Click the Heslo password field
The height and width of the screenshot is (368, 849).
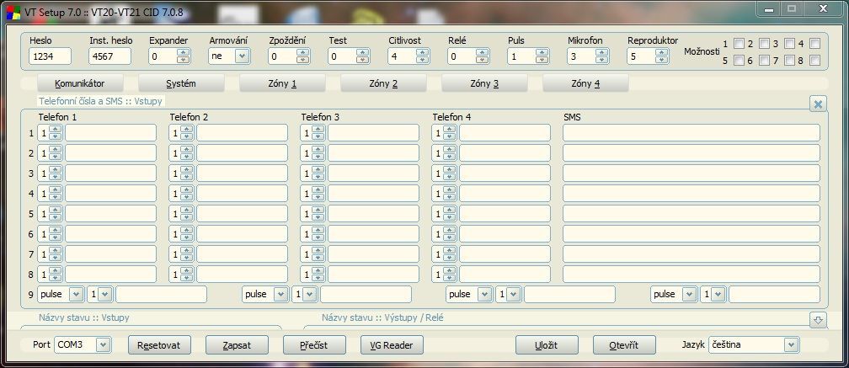50,56
